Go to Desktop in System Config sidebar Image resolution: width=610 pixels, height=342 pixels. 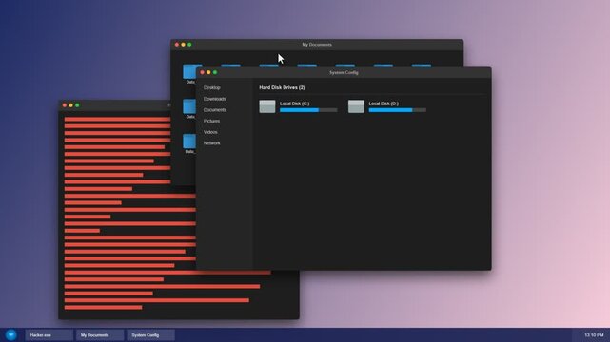[211, 87]
